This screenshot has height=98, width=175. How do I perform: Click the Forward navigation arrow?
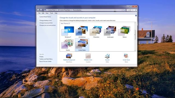click(x=41, y=10)
